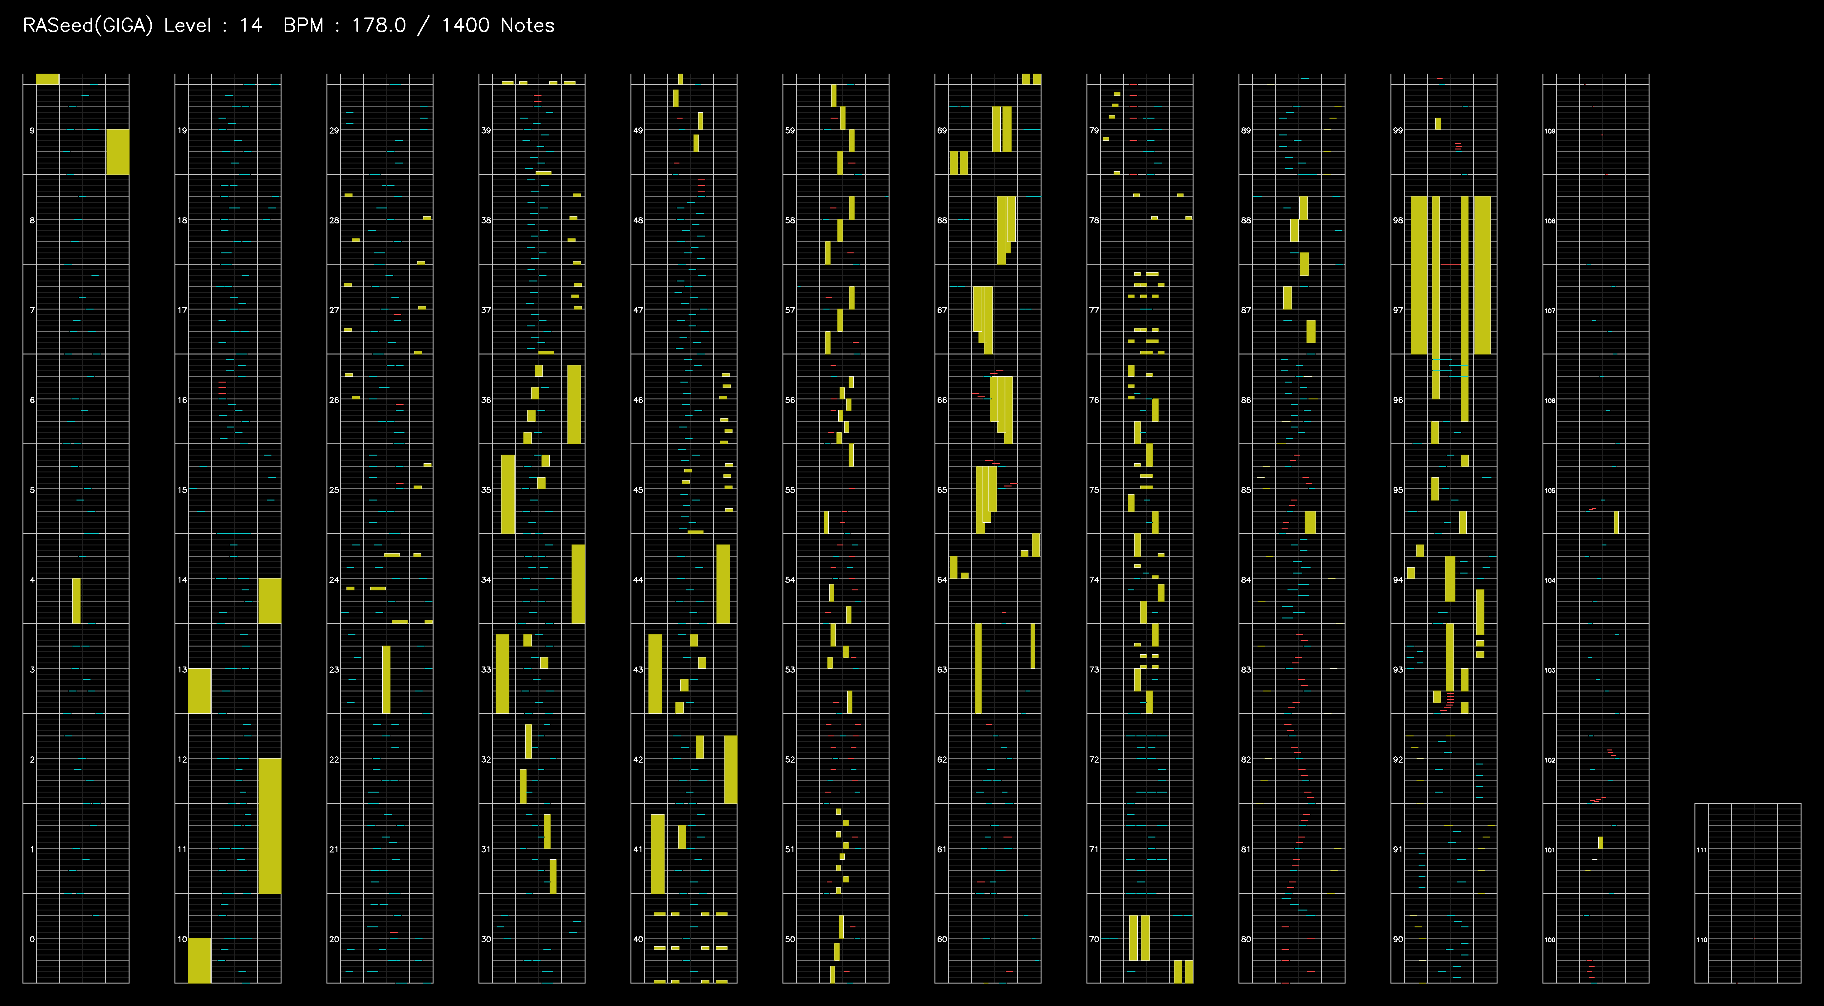Screen dimensions: 1824x1006
Task: Click the yellow hold note in measure 105
Action: click(x=1616, y=522)
